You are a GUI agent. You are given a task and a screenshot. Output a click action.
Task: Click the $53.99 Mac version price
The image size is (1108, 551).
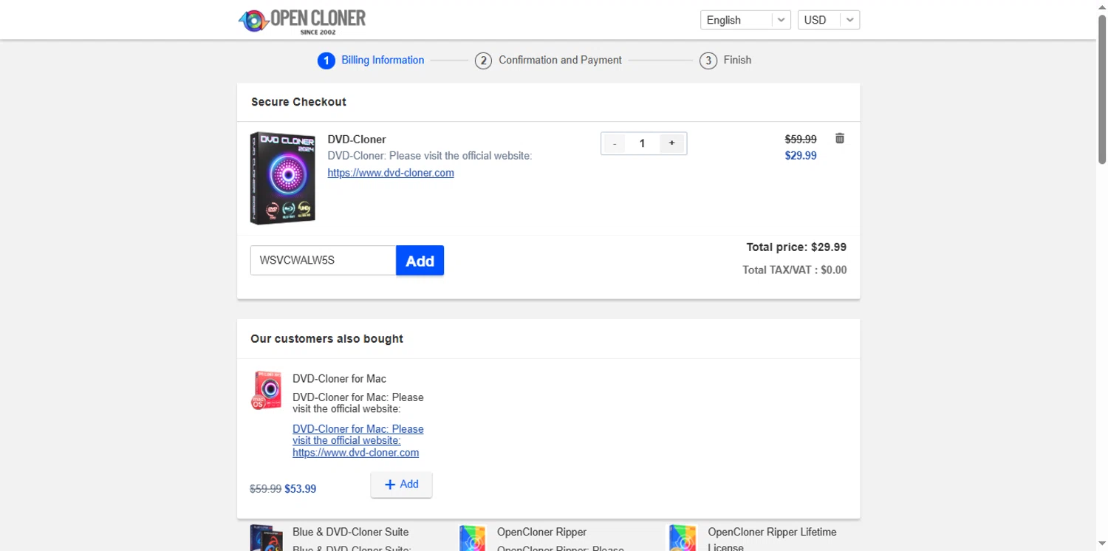tap(300, 489)
